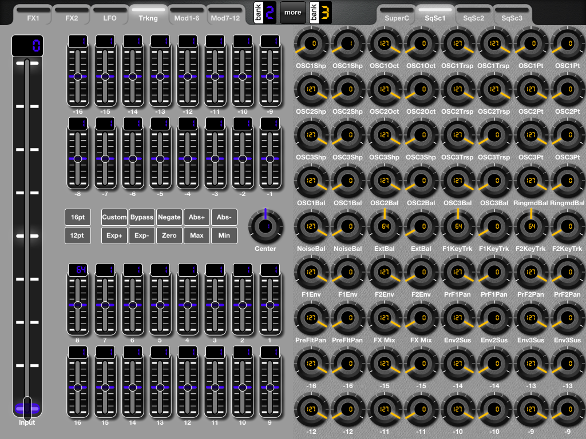Click the OSC2Oct knob showing 0
Screen dimensions: 586x439
(x=421, y=89)
